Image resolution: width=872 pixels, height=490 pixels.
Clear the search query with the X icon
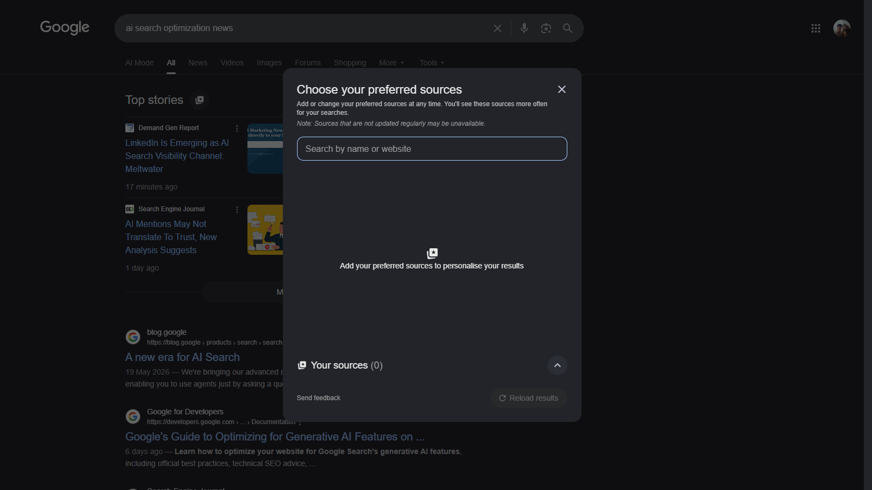point(498,28)
